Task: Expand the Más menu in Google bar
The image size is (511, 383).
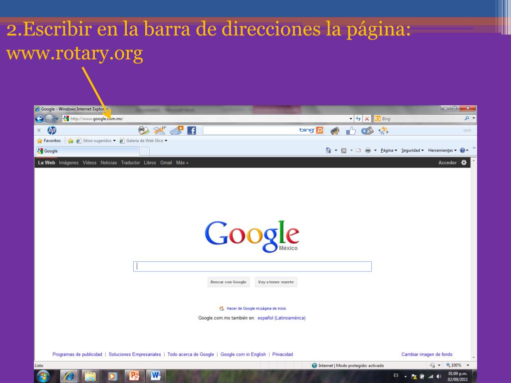Action: [182, 163]
